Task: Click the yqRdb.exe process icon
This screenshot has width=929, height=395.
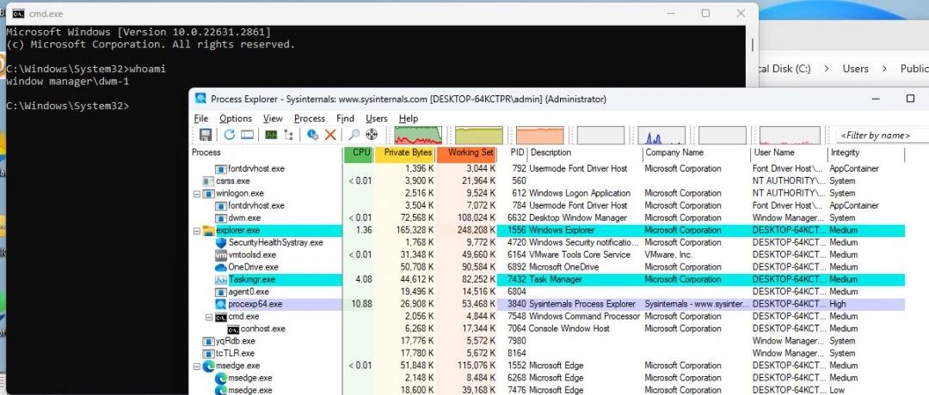Action: (x=208, y=341)
